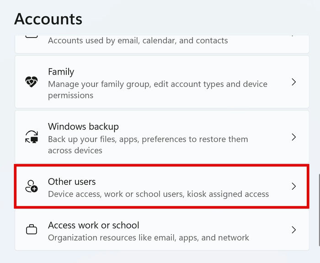Expand the Family row chevron
This screenshot has height=263, width=320.
click(294, 82)
